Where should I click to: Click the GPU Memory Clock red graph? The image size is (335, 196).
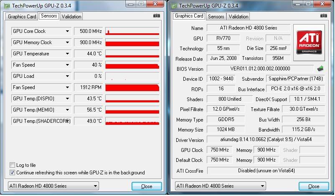(132, 43)
